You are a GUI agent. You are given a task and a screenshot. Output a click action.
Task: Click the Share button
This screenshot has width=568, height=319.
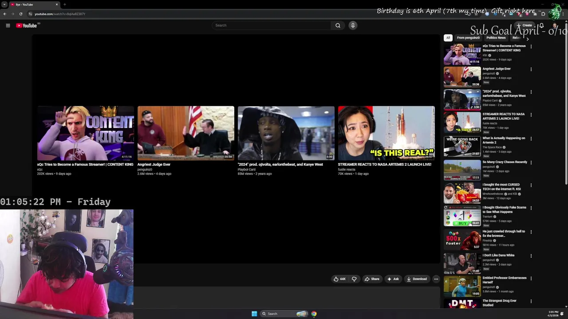372,279
